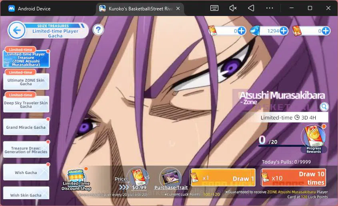
Task: Select Grand Miracle Gacha
Action: 26,127
